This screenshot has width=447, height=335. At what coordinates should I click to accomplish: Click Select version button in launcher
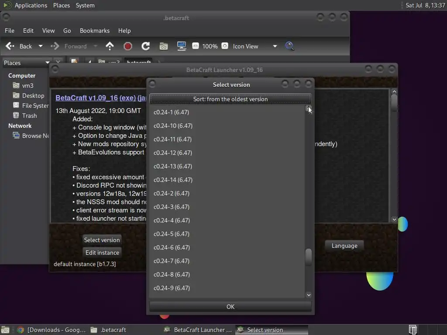(x=102, y=240)
